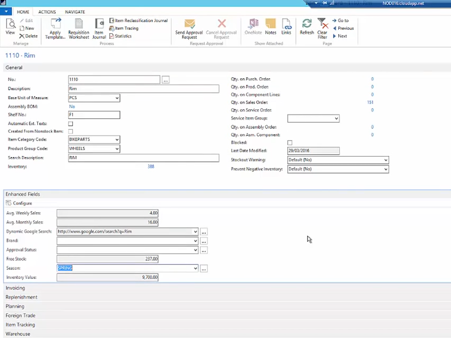Open Item Tracing
Image resolution: width=451 pixels, height=338 pixels.
(x=123, y=28)
